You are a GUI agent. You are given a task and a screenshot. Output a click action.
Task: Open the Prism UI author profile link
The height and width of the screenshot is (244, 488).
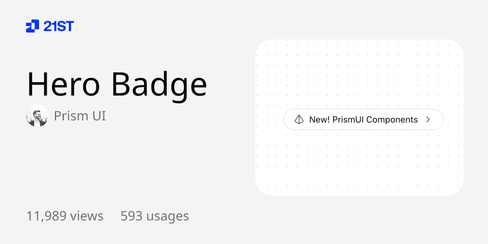[80, 116]
